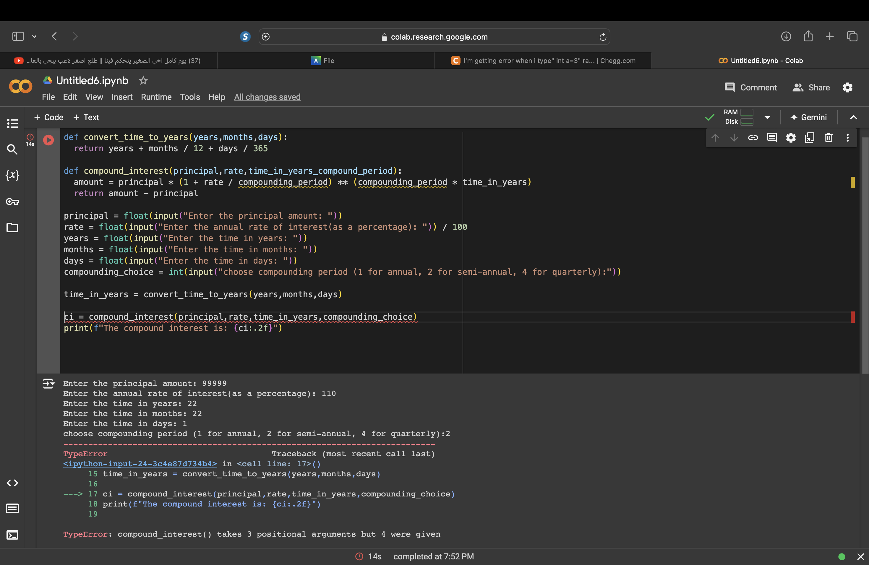
Task: Click the Share button
Action: click(811, 87)
